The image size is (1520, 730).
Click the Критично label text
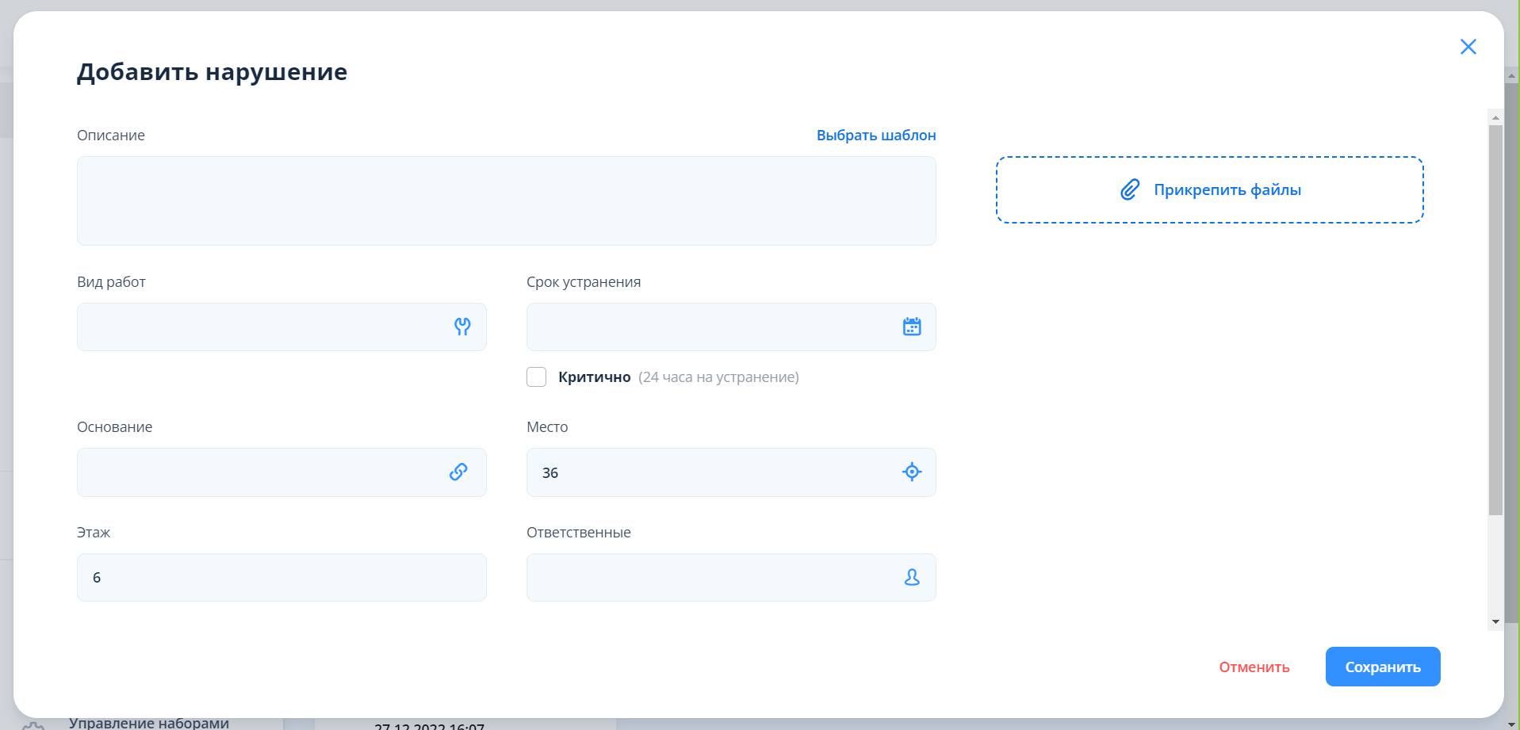594,377
